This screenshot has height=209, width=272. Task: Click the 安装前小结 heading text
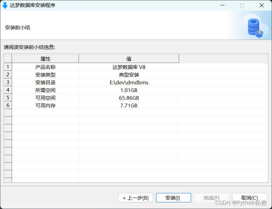click(17, 28)
